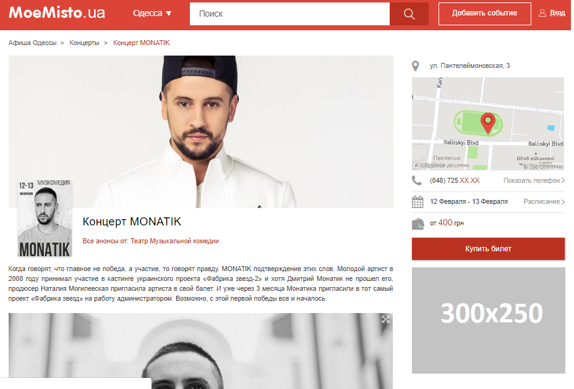Open the Одесса city dropdown
This screenshot has height=389, width=574.
tap(152, 13)
